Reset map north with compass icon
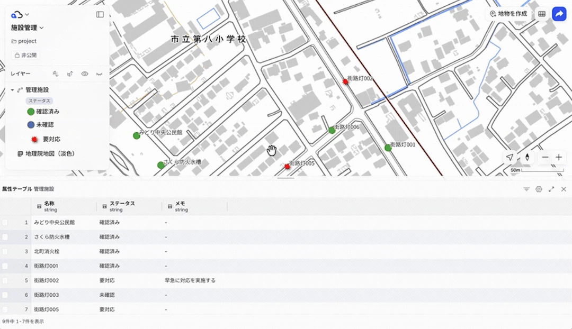572x329 pixels. click(527, 158)
